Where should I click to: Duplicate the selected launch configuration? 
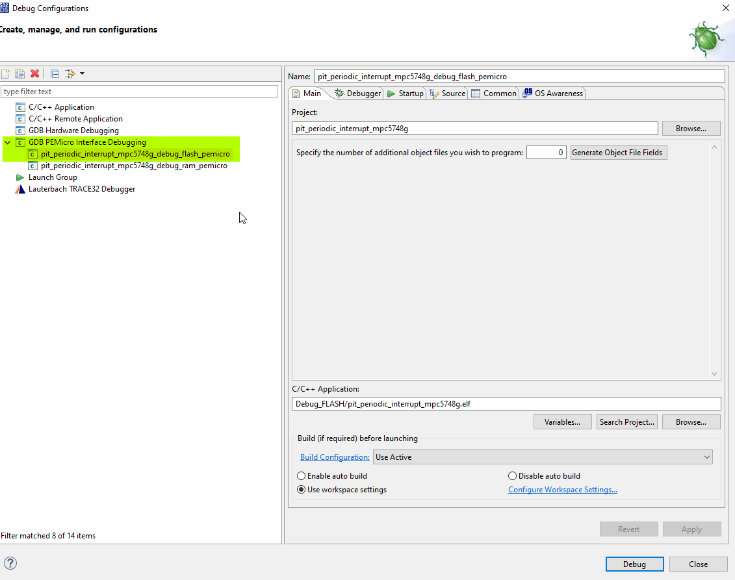[20, 73]
